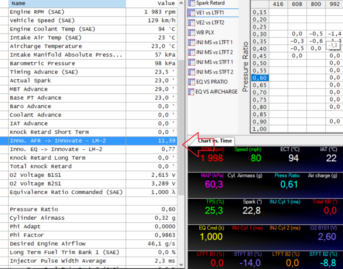Click the 800 RPM column header
This screenshot has width=343, height=269.
click(x=315, y=4)
